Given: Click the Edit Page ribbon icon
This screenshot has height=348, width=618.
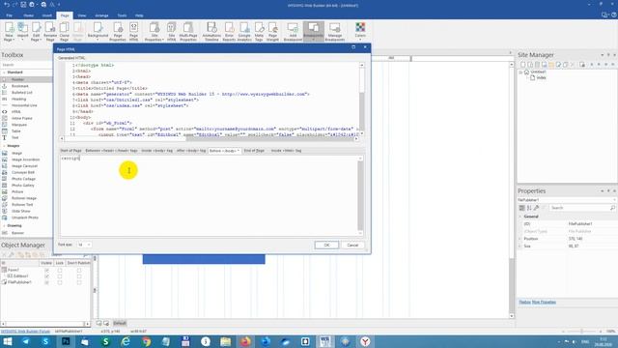Looking at the screenshot, I should 37,32.
